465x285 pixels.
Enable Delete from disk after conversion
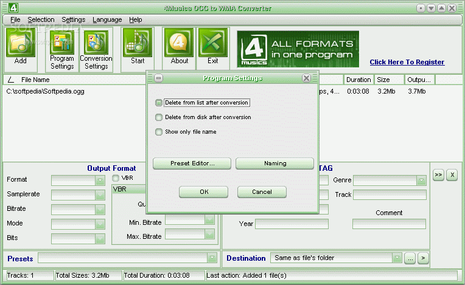point(159,117)
